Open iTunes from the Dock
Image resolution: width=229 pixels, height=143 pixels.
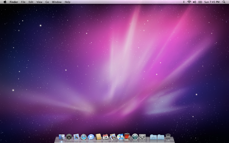point(120,137)
